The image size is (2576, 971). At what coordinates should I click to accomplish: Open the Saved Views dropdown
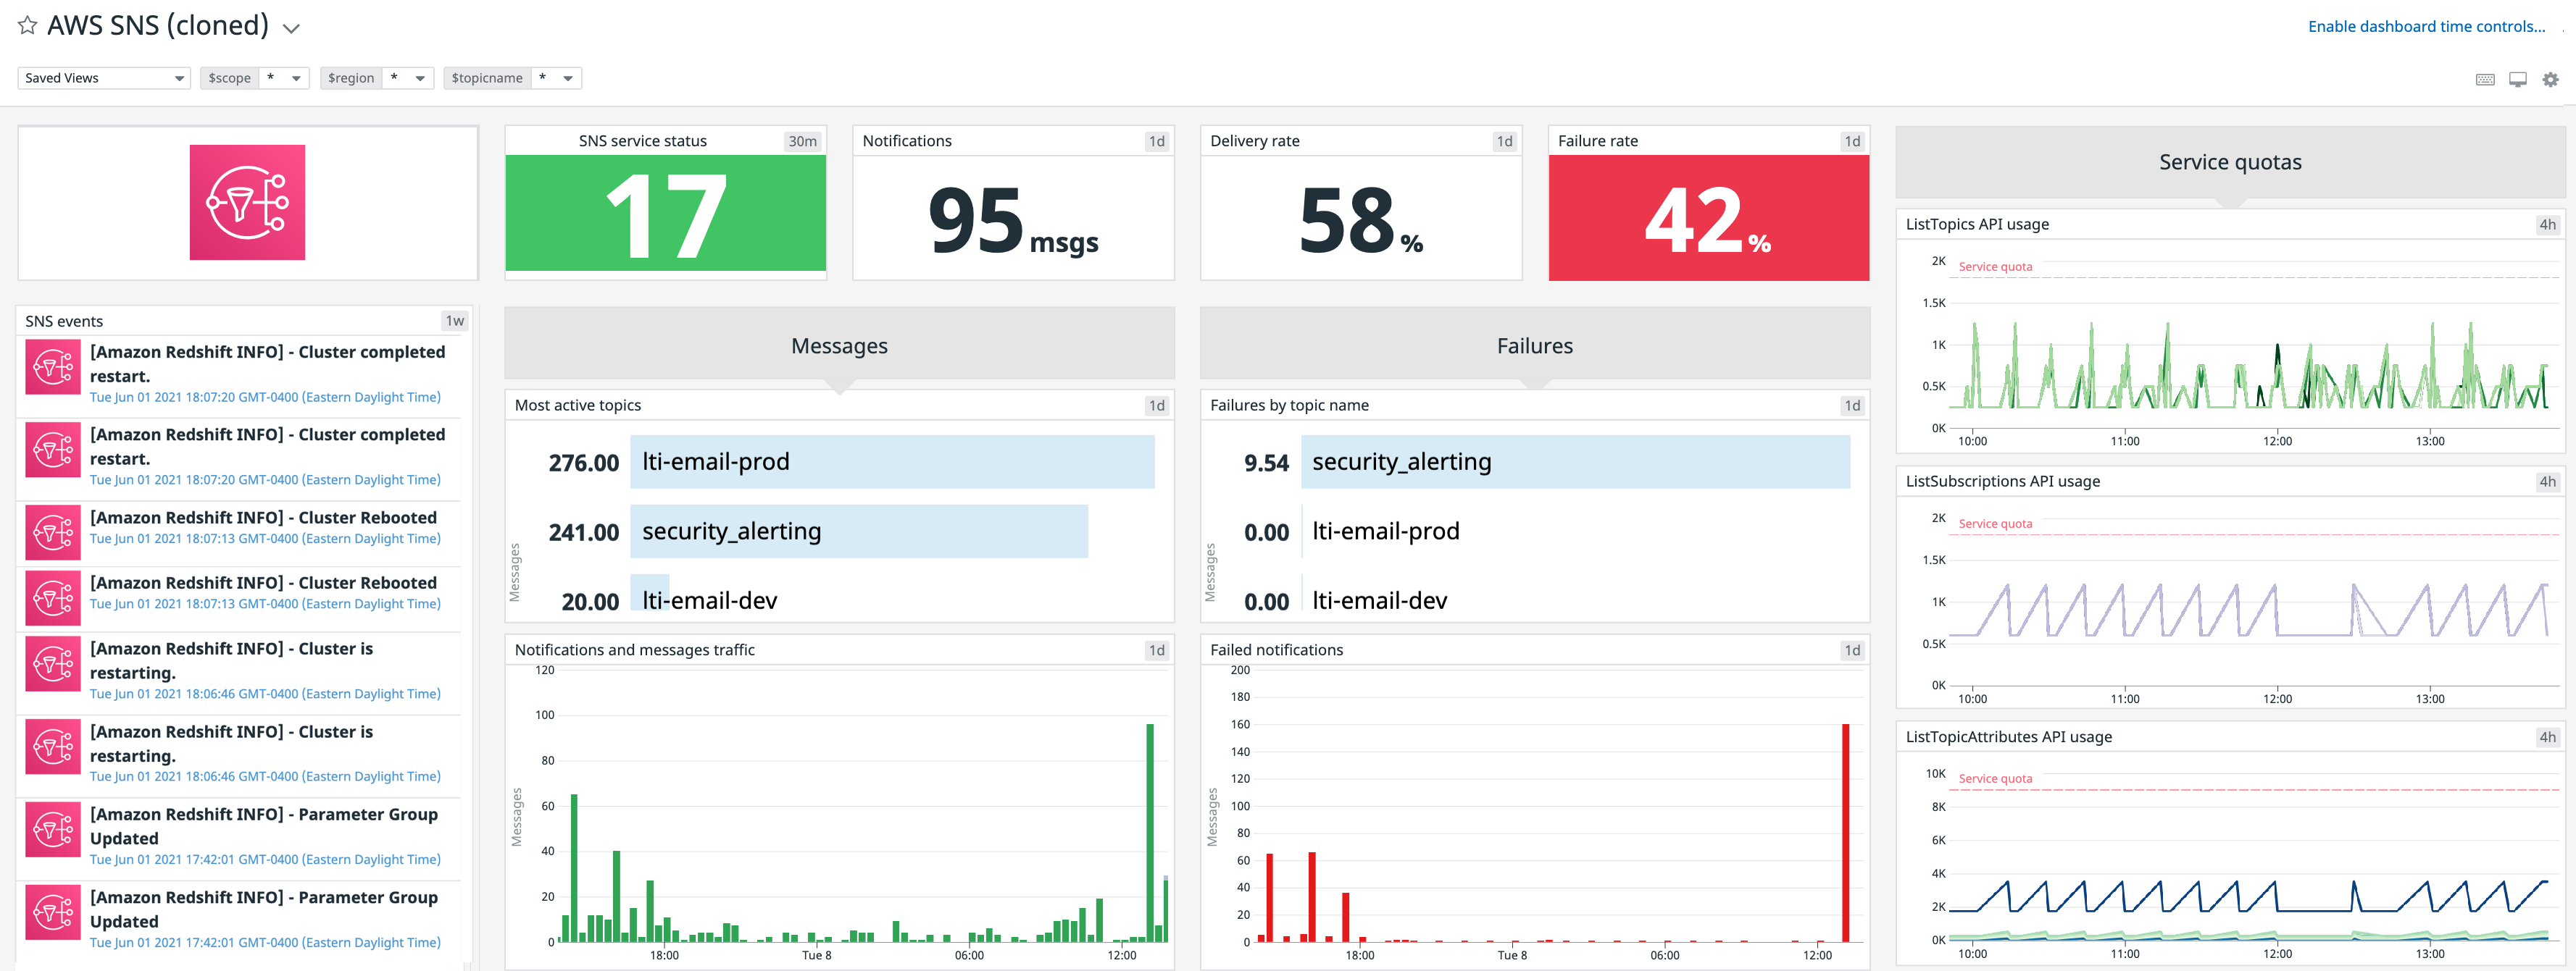[x=103, y=77]
